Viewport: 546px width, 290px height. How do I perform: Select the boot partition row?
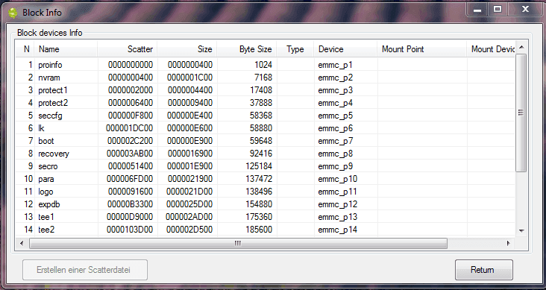click(x=265, y=141)
